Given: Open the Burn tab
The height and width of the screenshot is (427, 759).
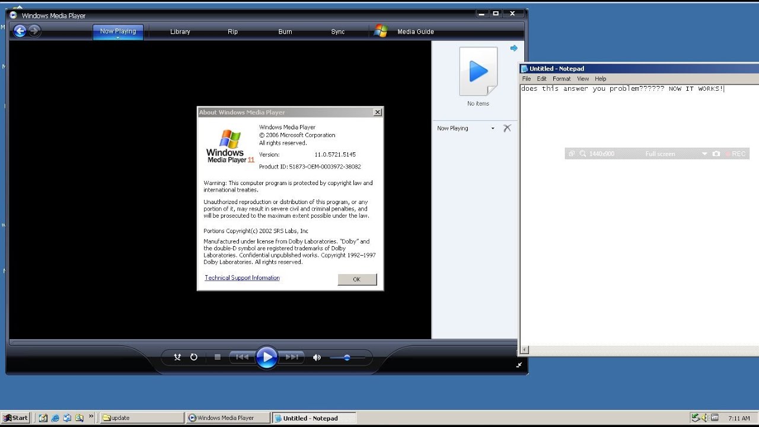Looking at the screenshot, I should coord(285,32).
